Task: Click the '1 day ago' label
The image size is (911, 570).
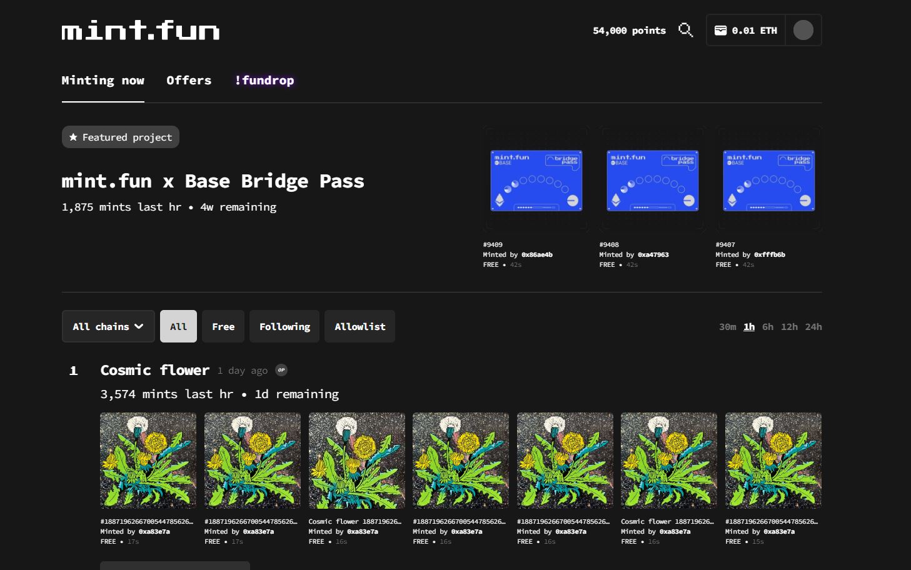Action: point(243,370)
